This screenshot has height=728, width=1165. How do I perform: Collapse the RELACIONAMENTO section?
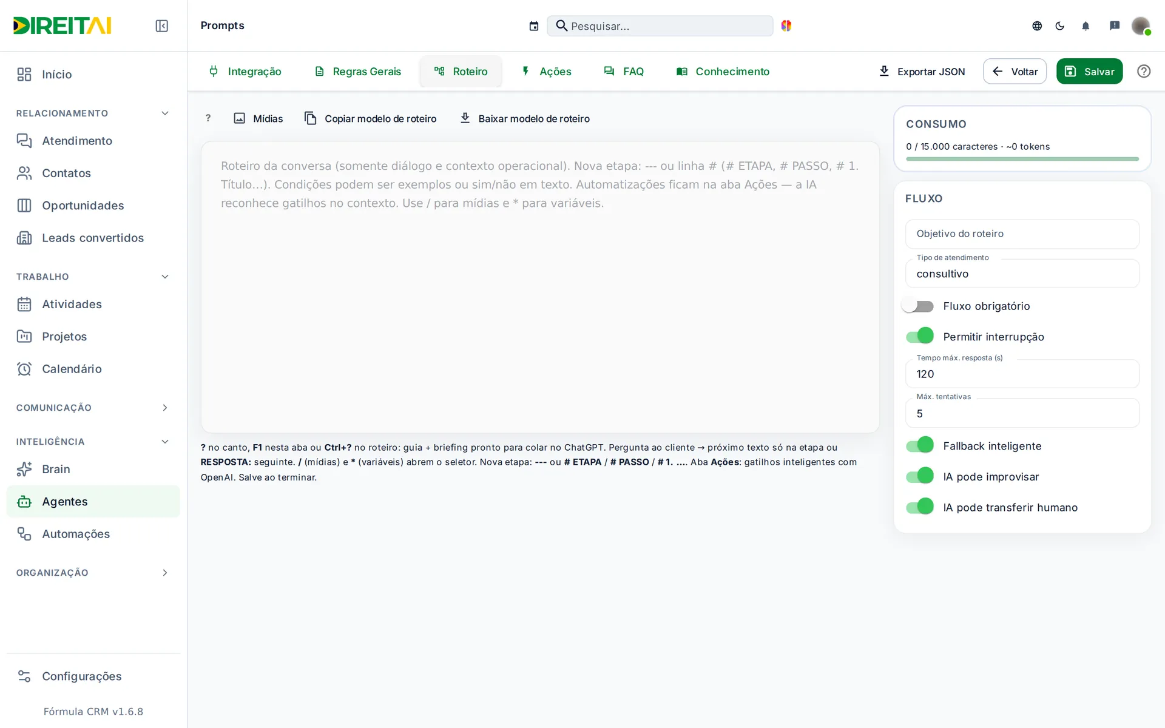coord(93,113)
